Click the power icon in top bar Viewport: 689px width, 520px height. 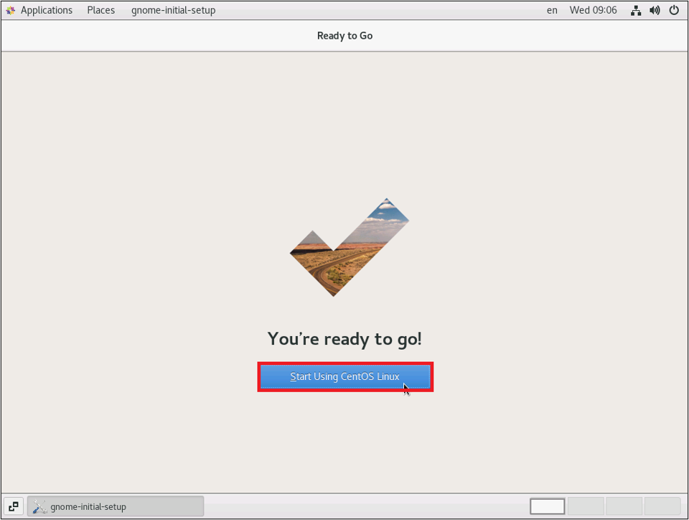pyautogui.click(x=674, y=10)
